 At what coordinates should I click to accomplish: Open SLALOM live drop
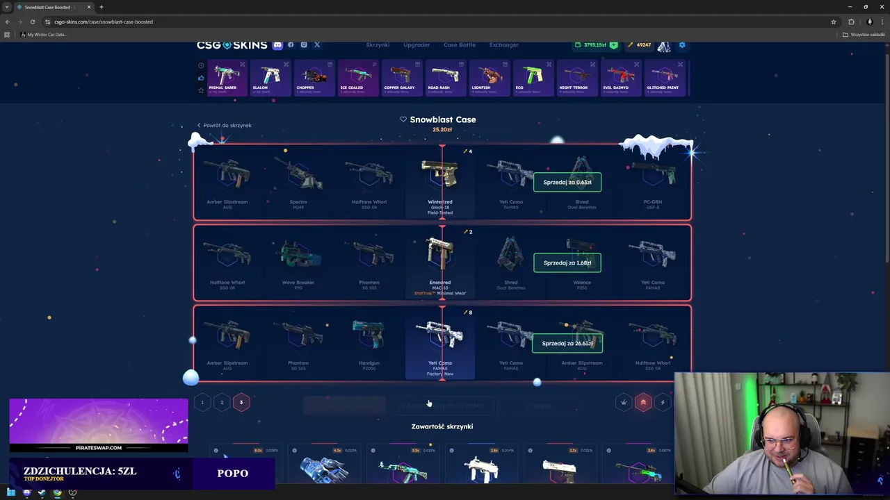coord(270,78)
